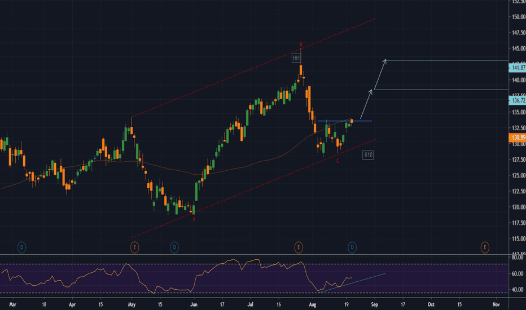Click the 122.50 price axis label
526x310 pixels.
[x=519, y=191]
